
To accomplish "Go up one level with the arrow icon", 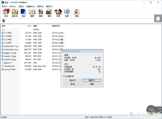I will click(4, 21).
